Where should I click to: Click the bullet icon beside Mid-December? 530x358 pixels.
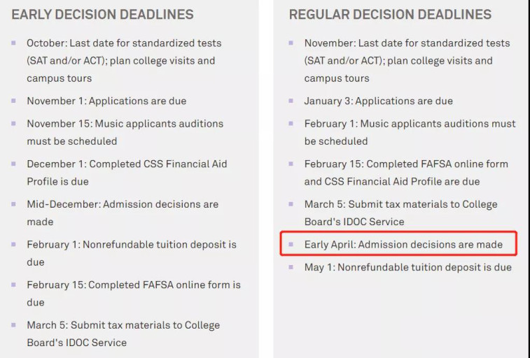[13, 203]
